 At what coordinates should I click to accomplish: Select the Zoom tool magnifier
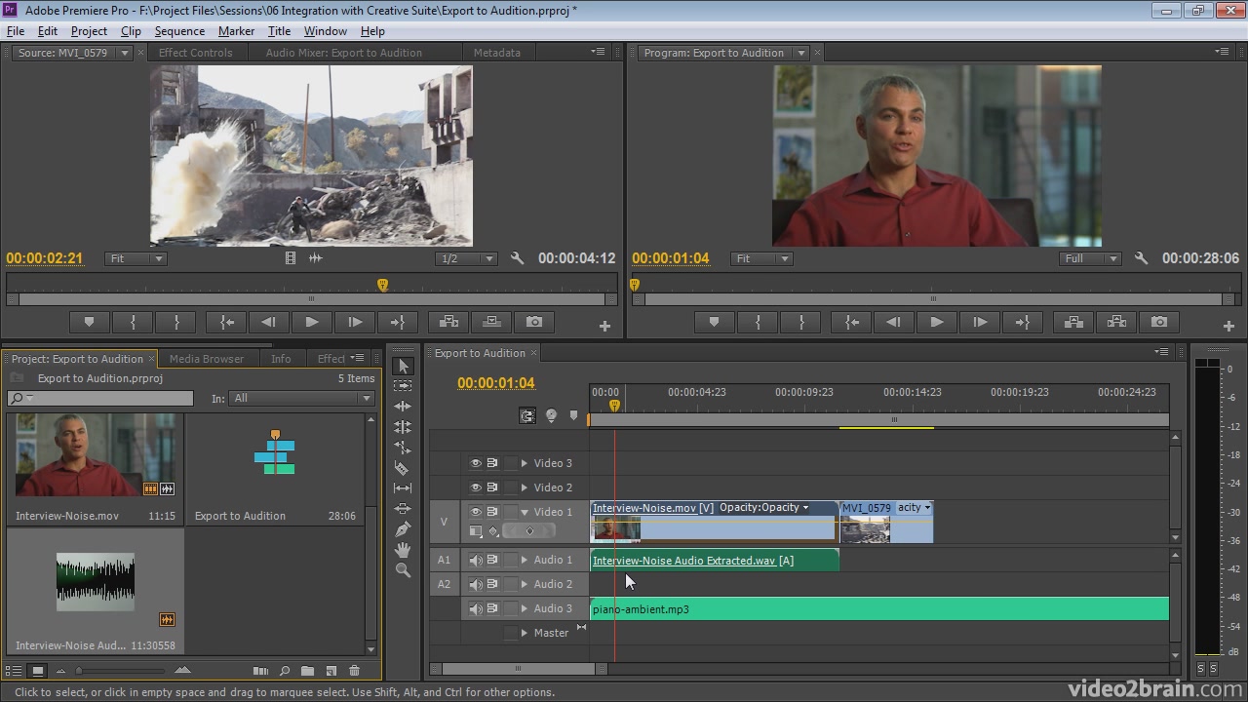click(403, 570)
